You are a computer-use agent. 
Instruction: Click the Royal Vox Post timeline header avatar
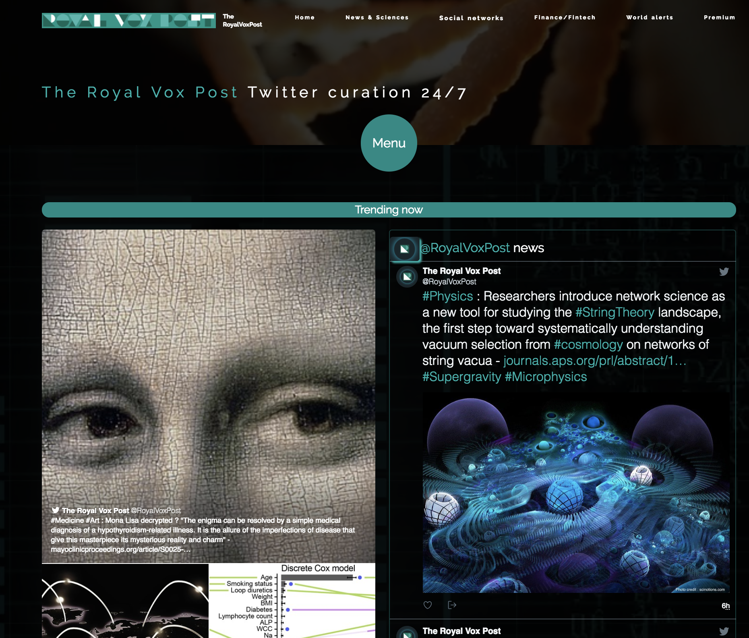405,249
